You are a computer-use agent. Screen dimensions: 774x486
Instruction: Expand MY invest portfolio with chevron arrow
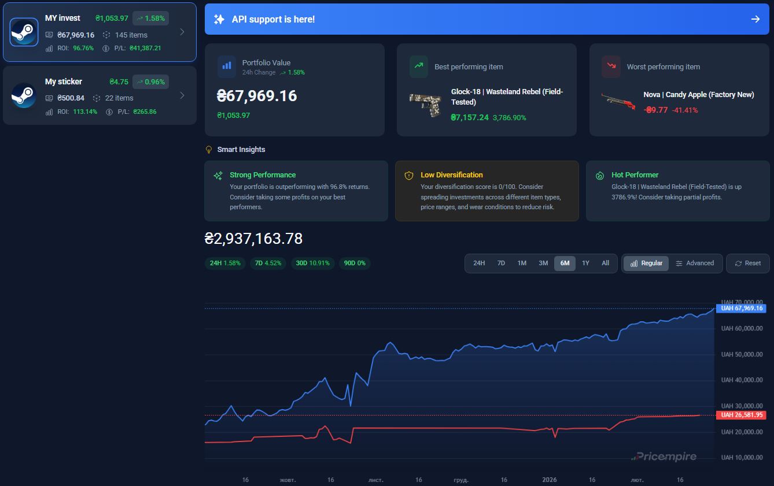click(182, 32)
